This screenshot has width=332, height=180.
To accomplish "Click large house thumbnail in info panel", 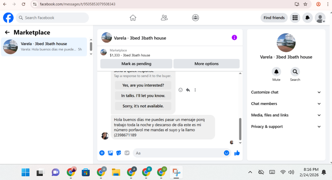I will point(286,43).
